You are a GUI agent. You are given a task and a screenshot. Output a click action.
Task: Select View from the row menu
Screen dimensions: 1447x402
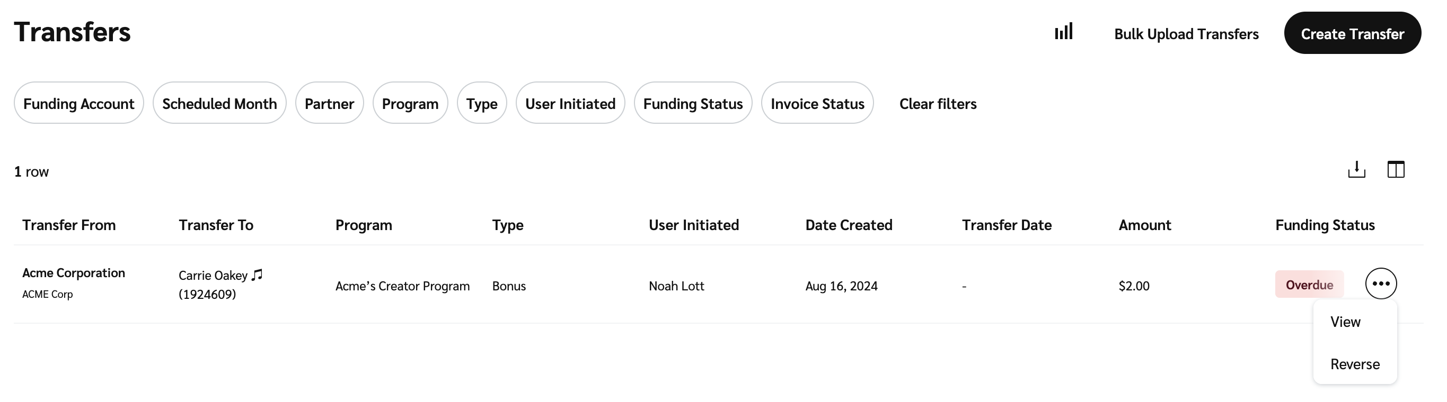click(1345, 322)
